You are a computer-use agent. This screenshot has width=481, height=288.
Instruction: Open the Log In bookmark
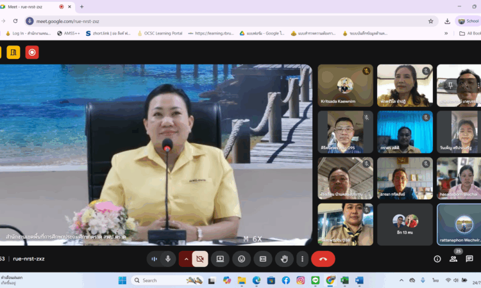pos(28,33)
